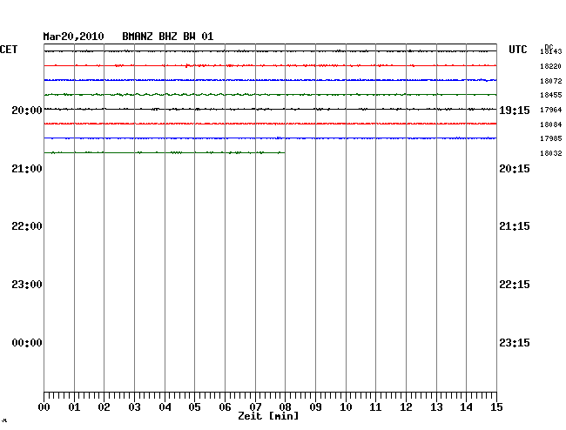This screenshot has width=566, height=430.
Task: Click the blue trace with DC 17985
Action: pyautogui.click(x=270, y=138)
